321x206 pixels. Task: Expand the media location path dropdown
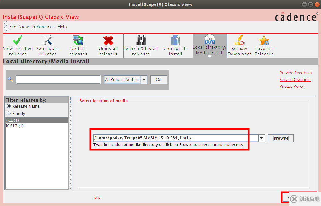point(261,138)
